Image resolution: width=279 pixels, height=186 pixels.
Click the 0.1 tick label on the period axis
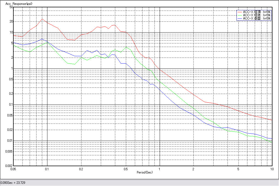pyautogui.click(x=47, y=169)
